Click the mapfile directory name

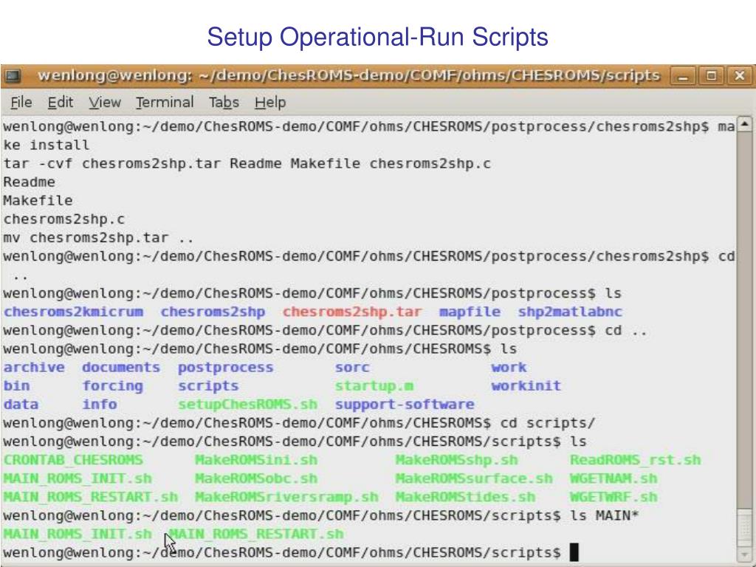(x=470, y=312)
